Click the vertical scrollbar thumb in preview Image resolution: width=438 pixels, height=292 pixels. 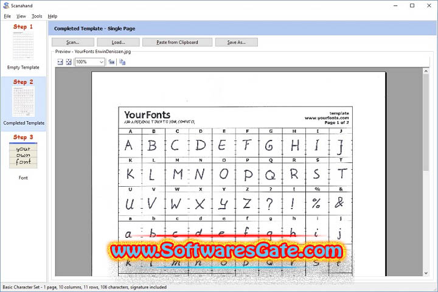[x=426, y=122]
